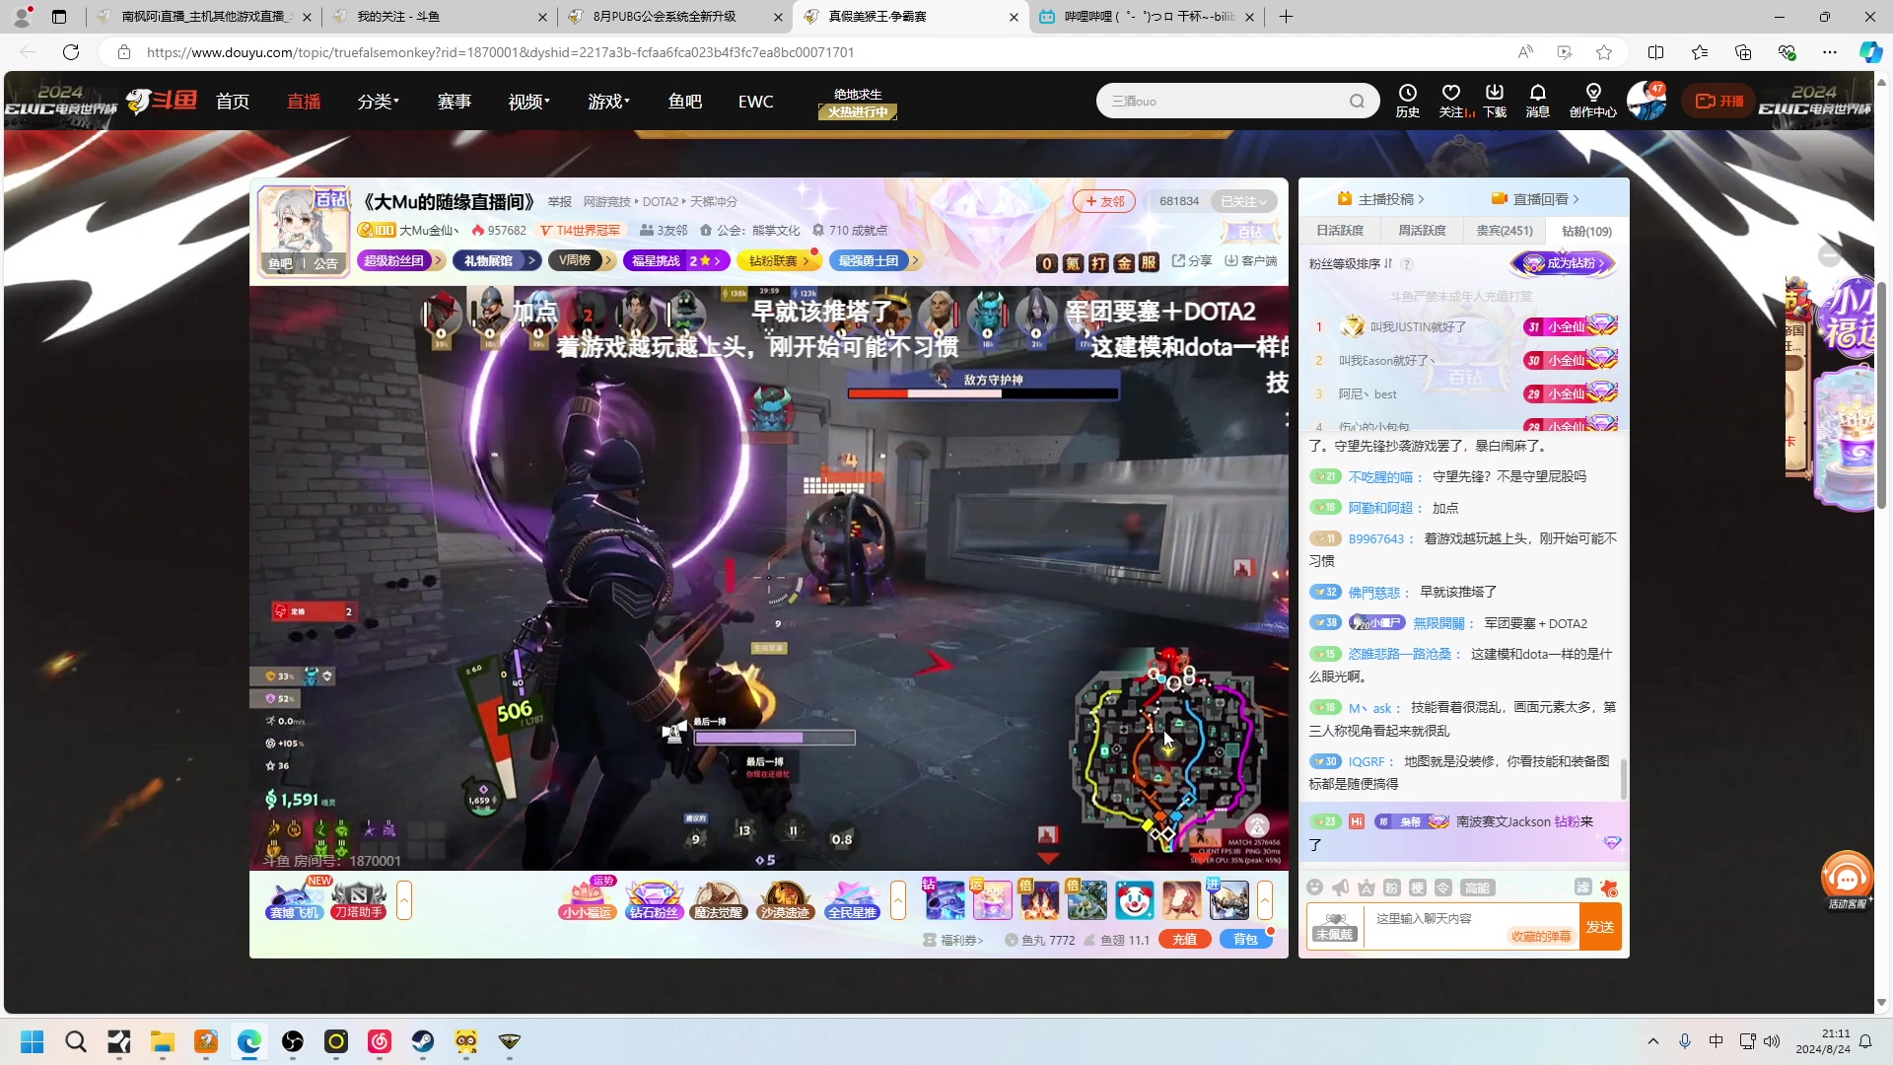Open the 沙漠遗迹 event icon
Screen dimensions: 1893x1065
785,899
